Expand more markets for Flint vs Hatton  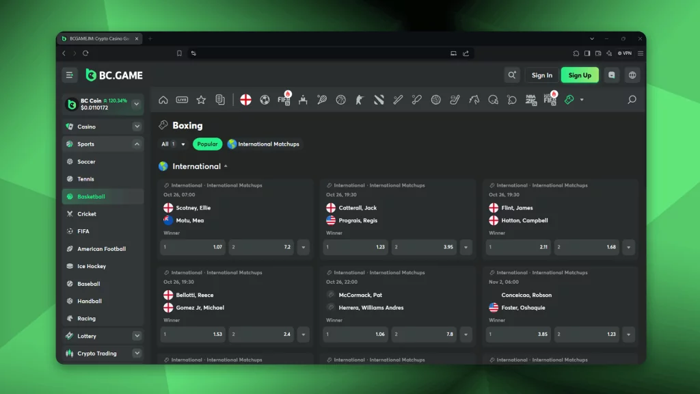(629, 247)
